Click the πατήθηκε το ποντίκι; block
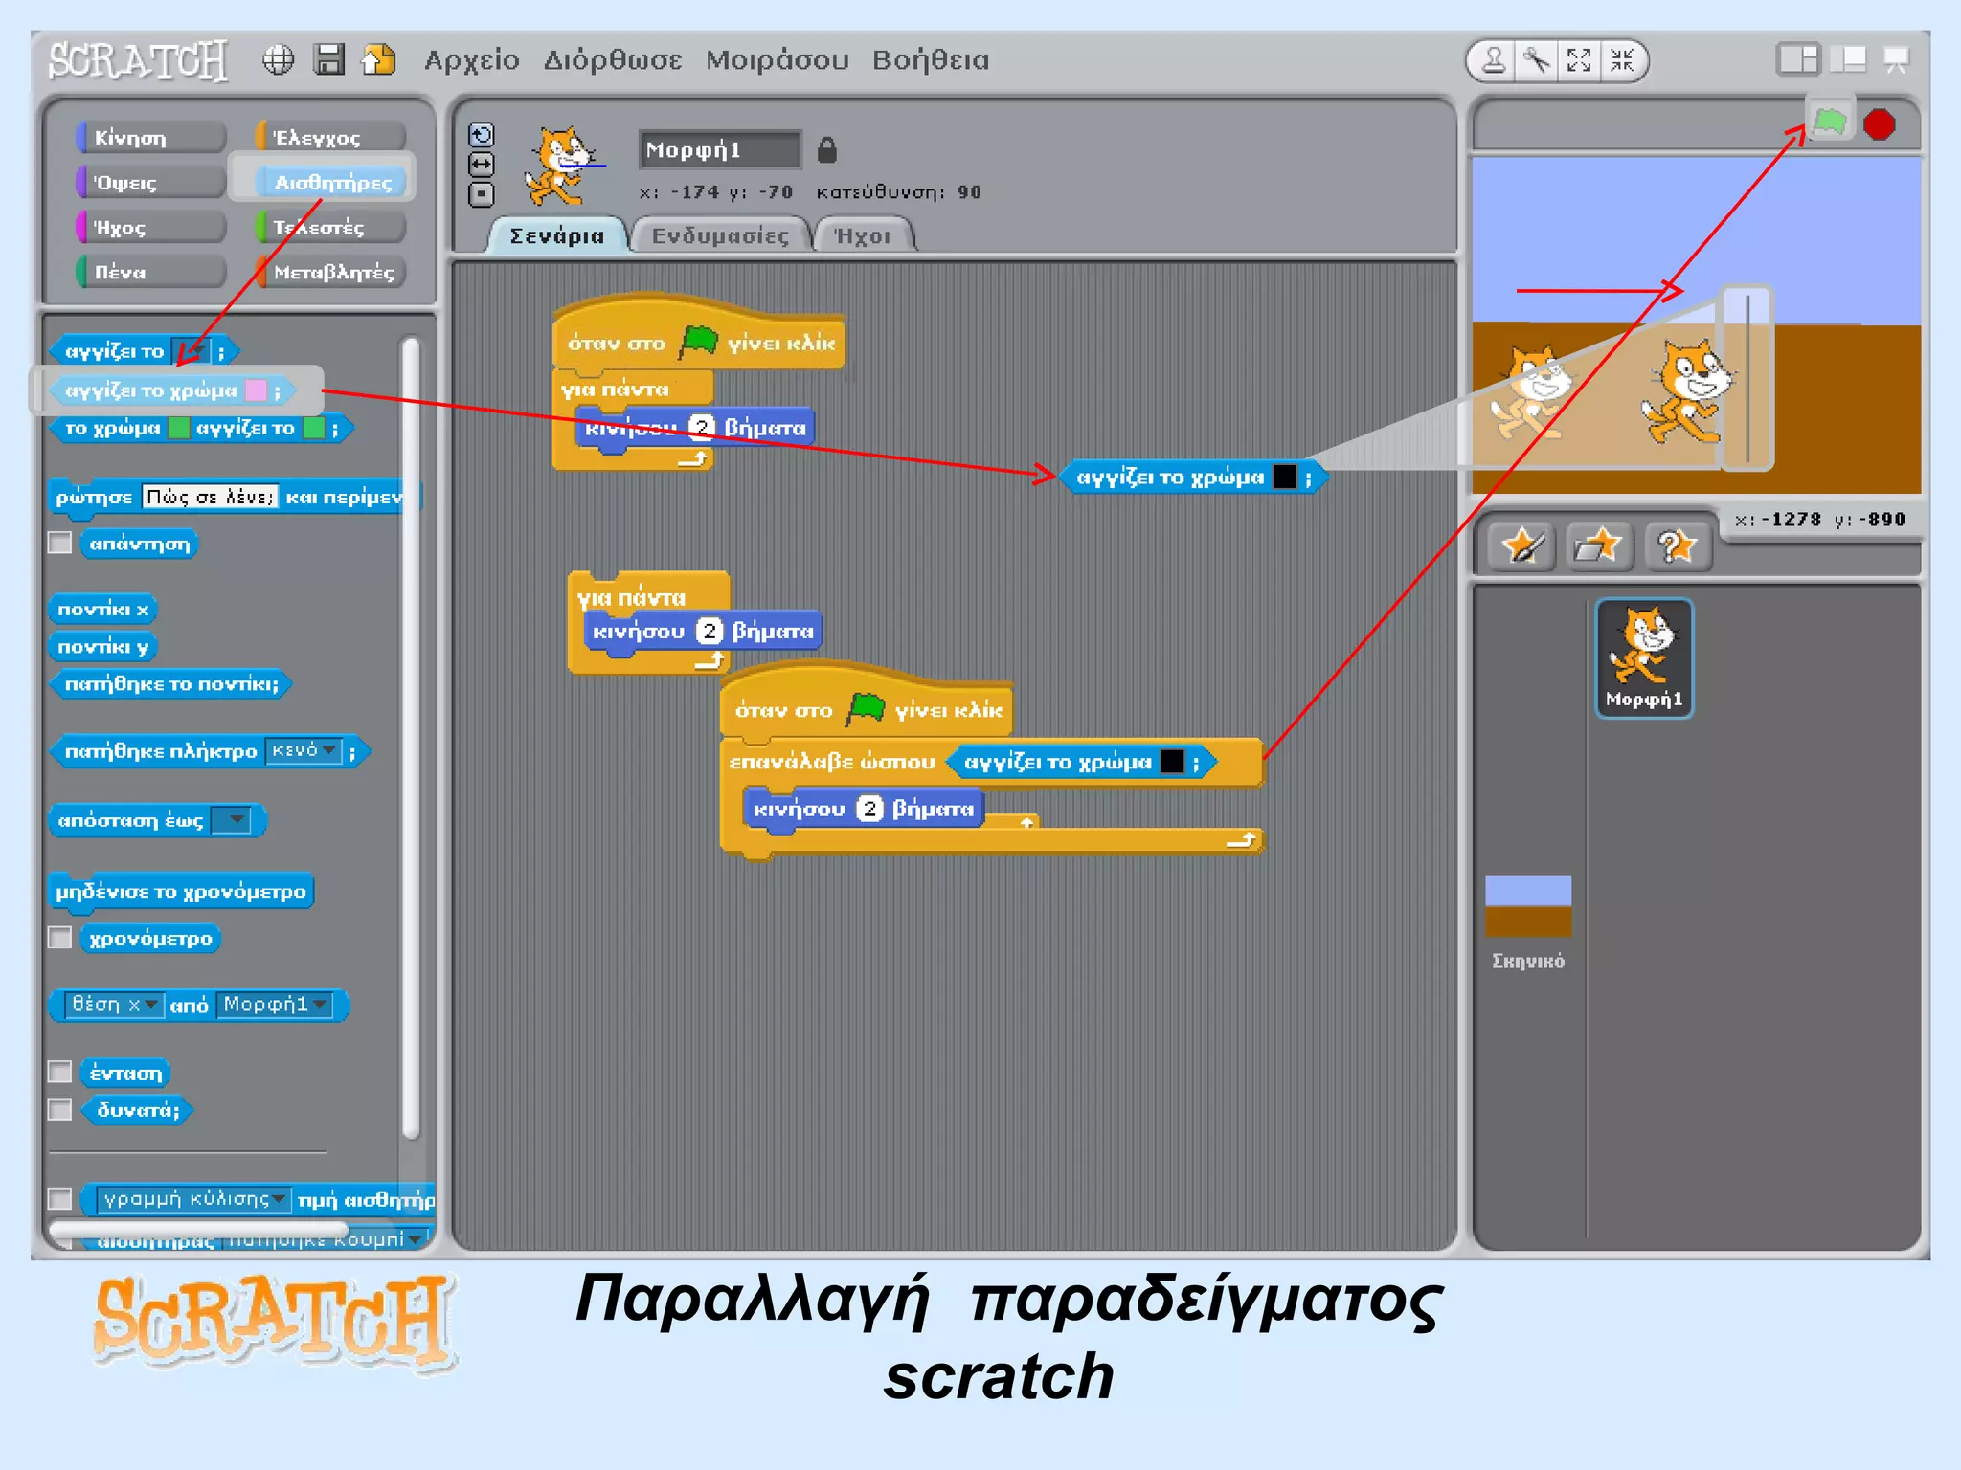The height and width of the screenshot is (1470, 1961). [x=171, y=684]
